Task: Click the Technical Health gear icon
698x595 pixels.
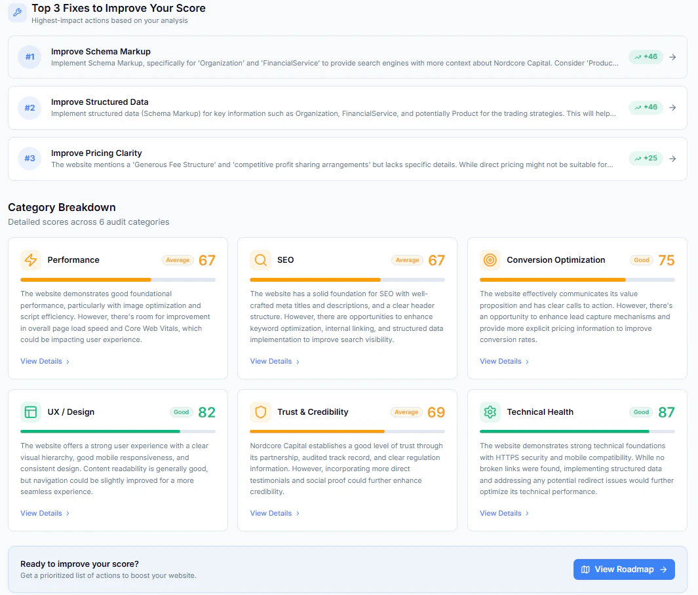Action: click(490, 412)
